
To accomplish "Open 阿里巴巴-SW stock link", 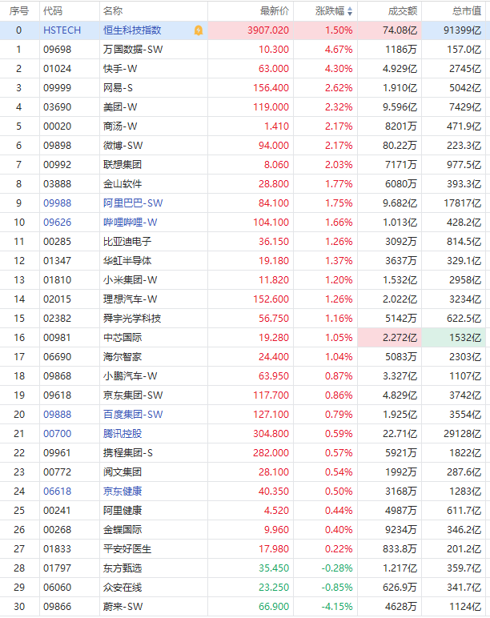I will tap(133, 203).
